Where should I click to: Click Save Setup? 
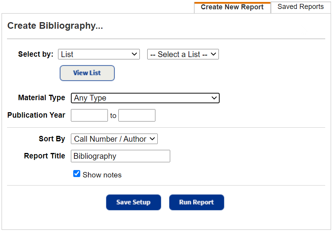click(133, 202)
